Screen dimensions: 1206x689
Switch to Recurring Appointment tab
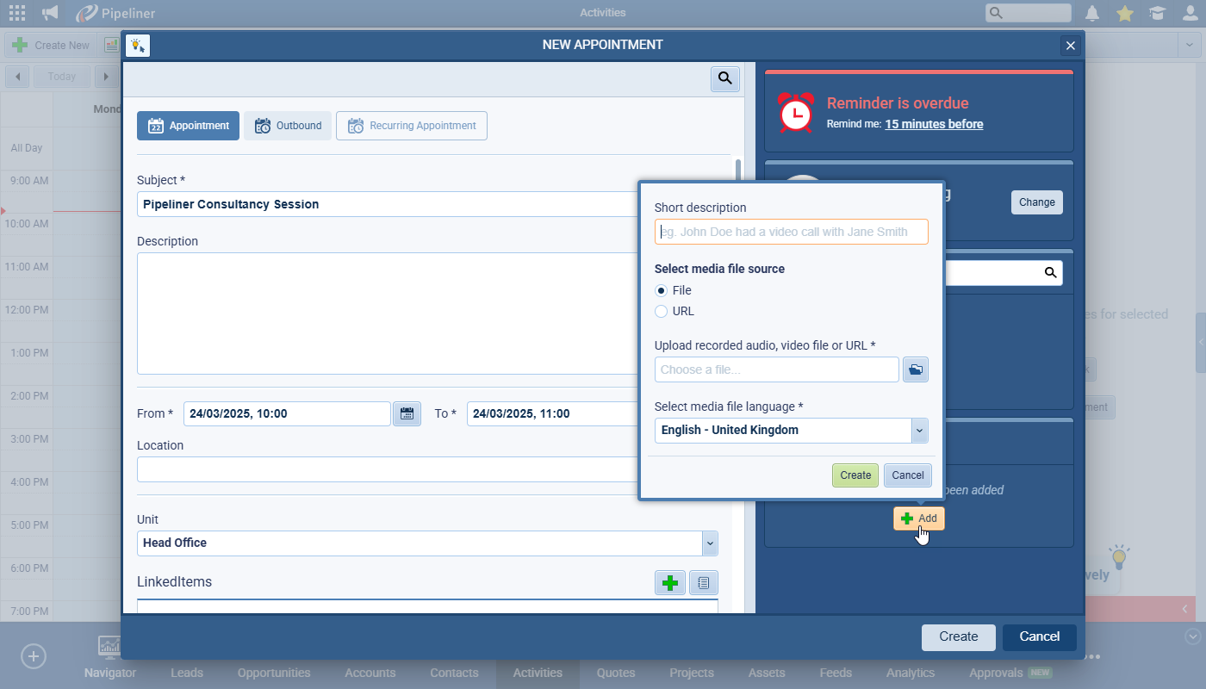[412, 126]
